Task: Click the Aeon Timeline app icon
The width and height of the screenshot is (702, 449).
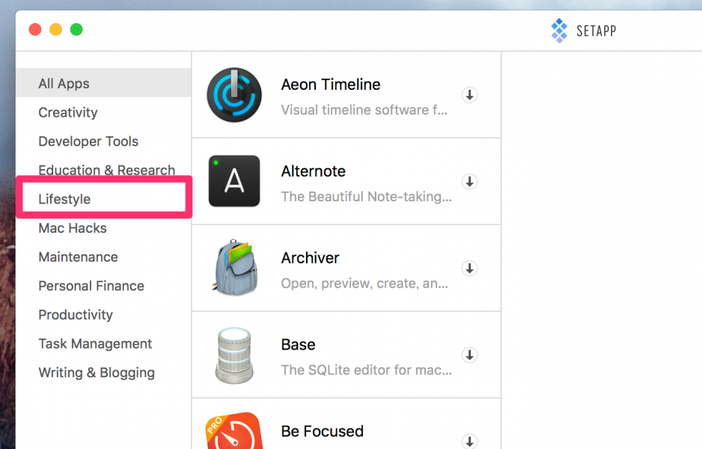Action: (x=234, y=95)
